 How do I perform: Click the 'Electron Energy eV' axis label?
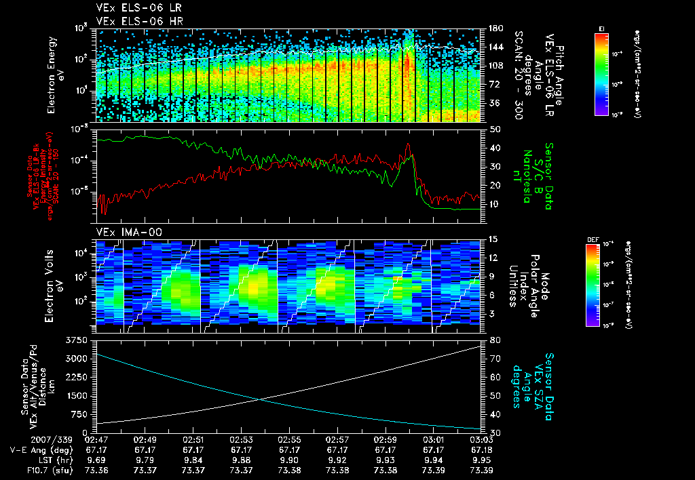(56, 75)
